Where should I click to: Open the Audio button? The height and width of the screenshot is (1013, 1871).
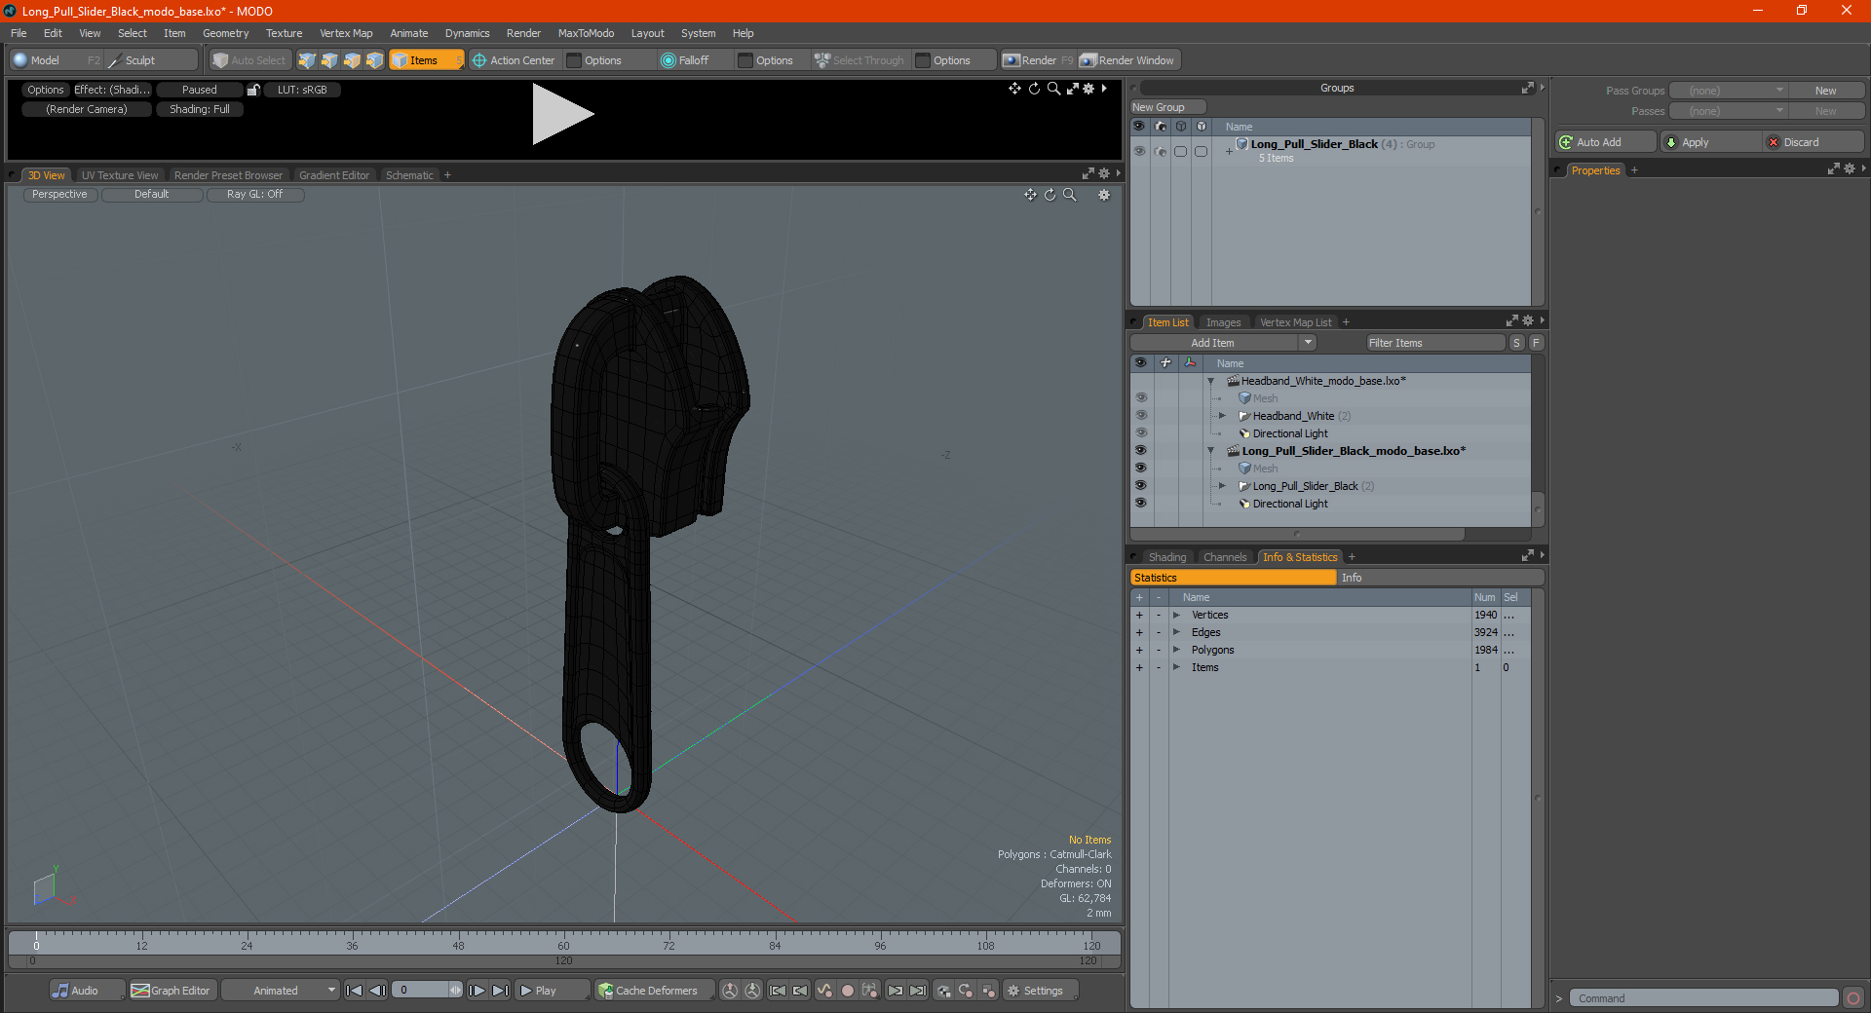click(87, 991)
